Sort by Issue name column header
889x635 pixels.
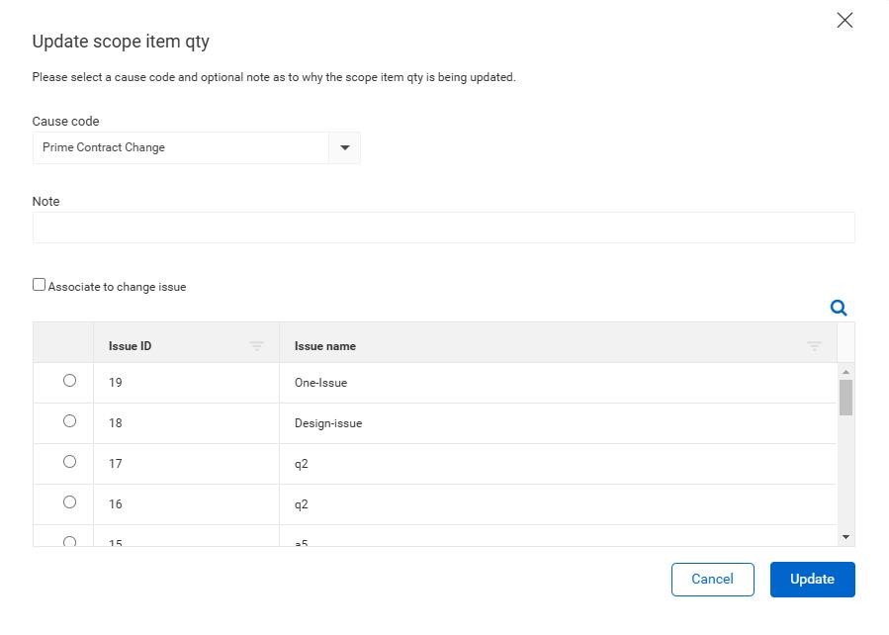tap(325, 346)
